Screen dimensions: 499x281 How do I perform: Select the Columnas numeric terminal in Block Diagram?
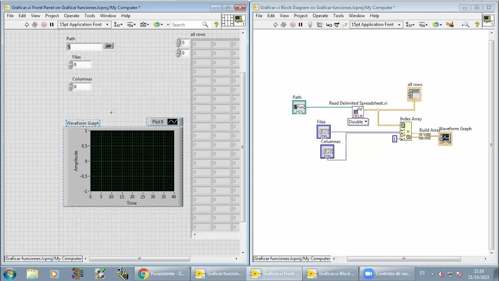tap(327, 151)
